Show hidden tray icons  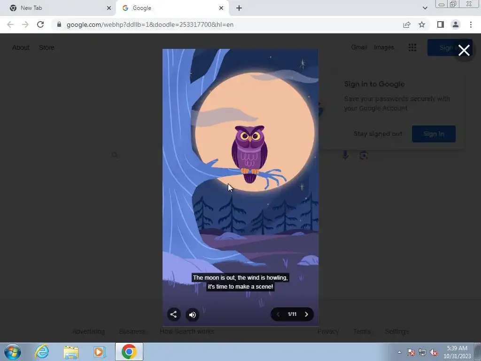399,352
